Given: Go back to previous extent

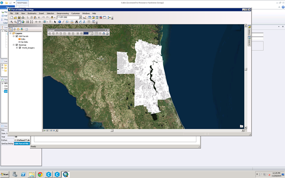Looking at the screenshot, I should tap(36, 22).
